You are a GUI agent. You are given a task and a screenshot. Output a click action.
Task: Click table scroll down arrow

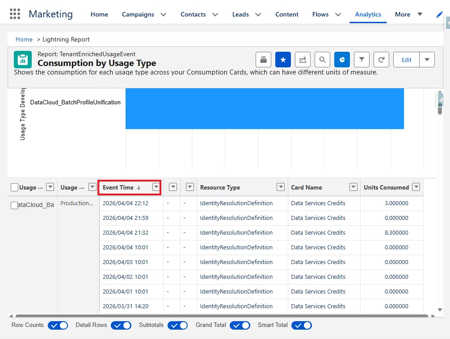tap(440, 310)
